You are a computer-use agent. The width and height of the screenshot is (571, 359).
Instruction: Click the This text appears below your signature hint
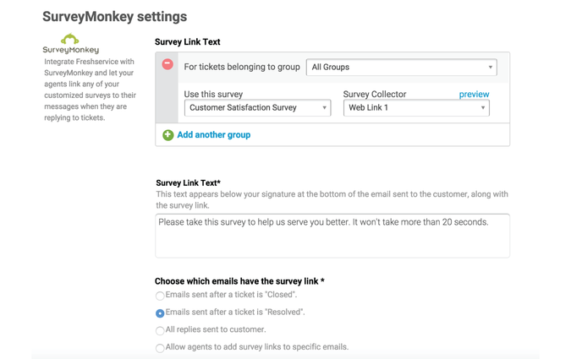point(332,199)
